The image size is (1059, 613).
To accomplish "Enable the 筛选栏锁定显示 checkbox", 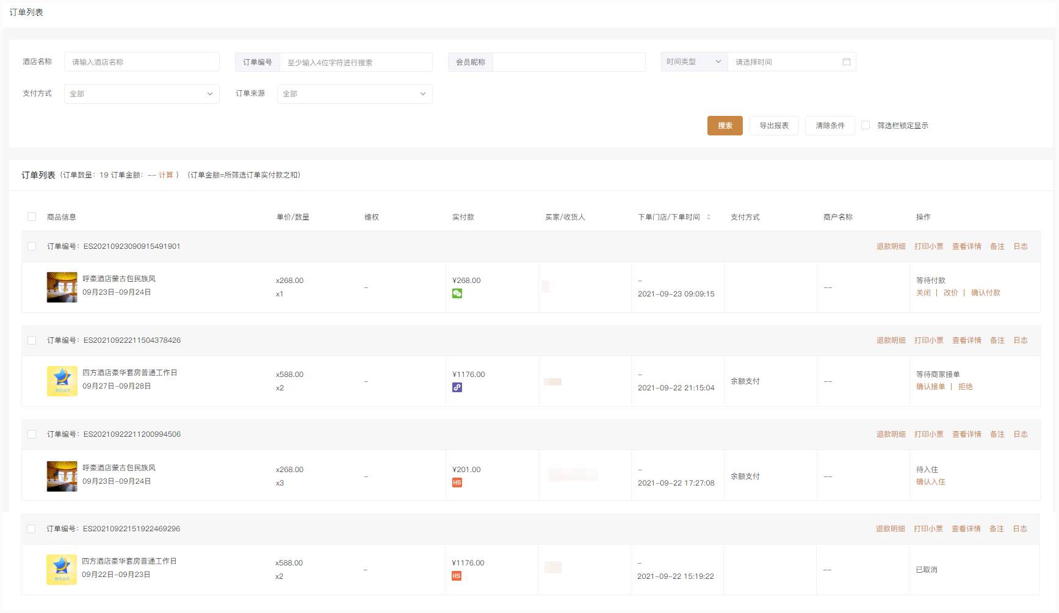I will 866,125.
